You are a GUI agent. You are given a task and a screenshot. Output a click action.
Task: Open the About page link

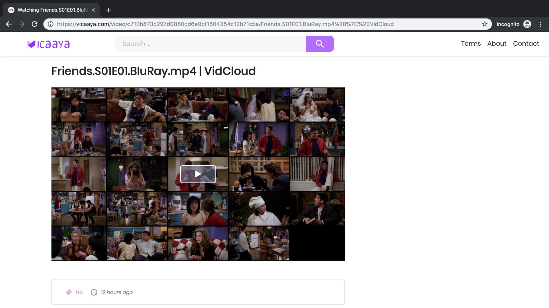(x=497, y=44)
